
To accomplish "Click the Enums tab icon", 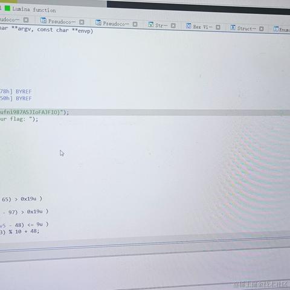I will click(276, 29).
